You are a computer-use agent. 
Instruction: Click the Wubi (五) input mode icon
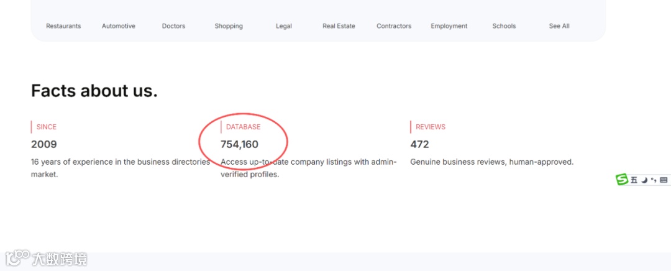pyautogui.click(x=634, y=180)
